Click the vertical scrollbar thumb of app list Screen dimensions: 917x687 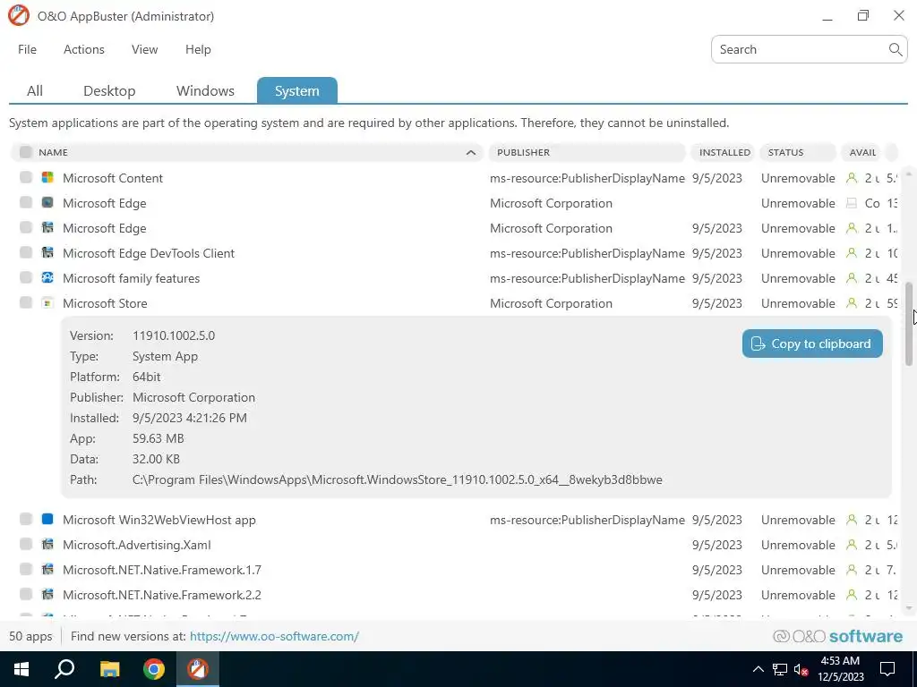click(909, 325)
